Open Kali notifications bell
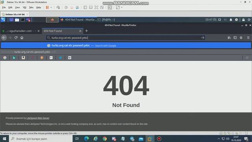 tap(231, 20)
